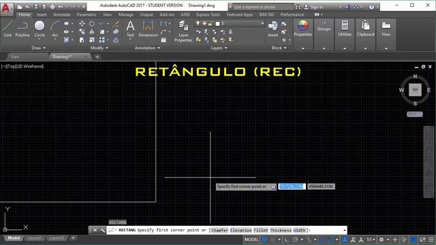This screenshot has width=436, height=245.
Task: Click the Mirror tool icon
Action: 92,32
